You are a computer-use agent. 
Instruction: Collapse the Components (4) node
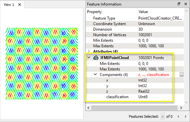pyautogui.click(x=95, y=74)
